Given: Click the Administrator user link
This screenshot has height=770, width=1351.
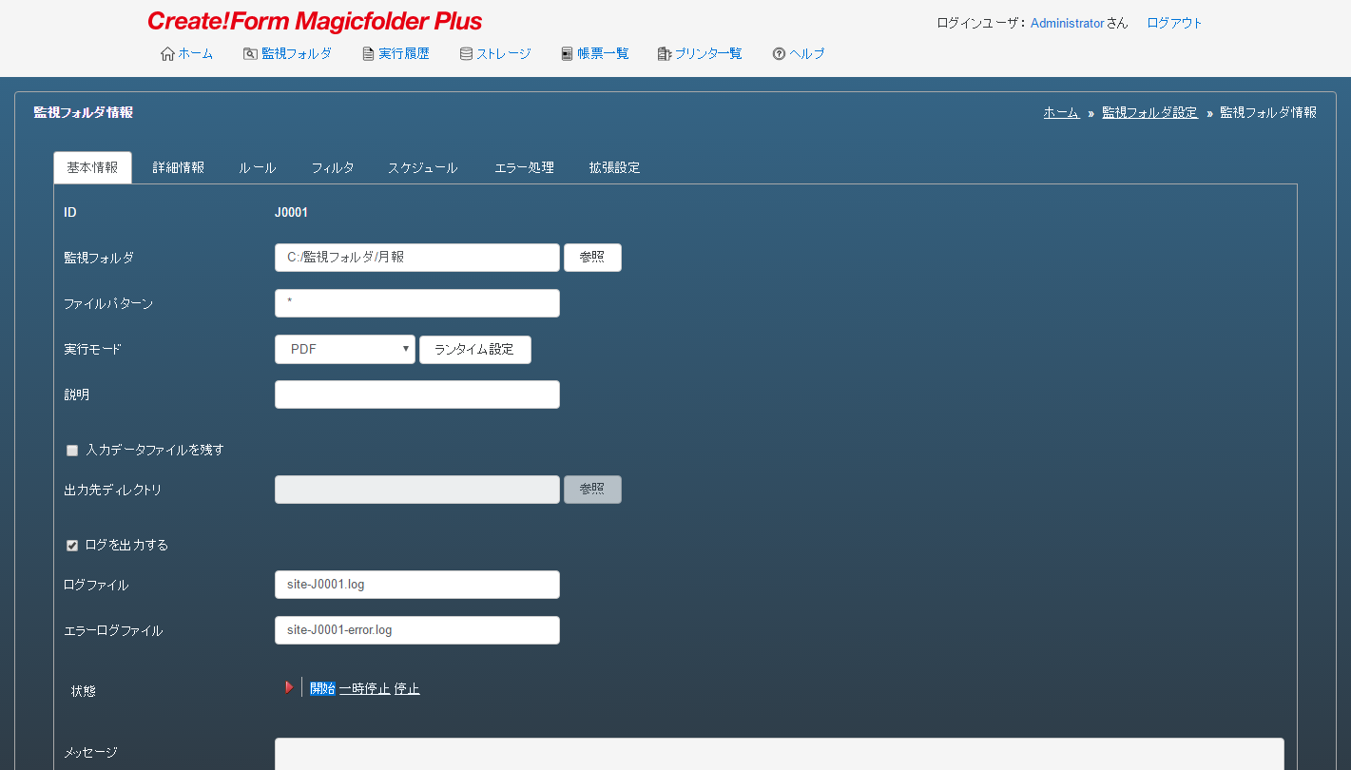Looking at the screenshot, I should [x=1067, y=23].
